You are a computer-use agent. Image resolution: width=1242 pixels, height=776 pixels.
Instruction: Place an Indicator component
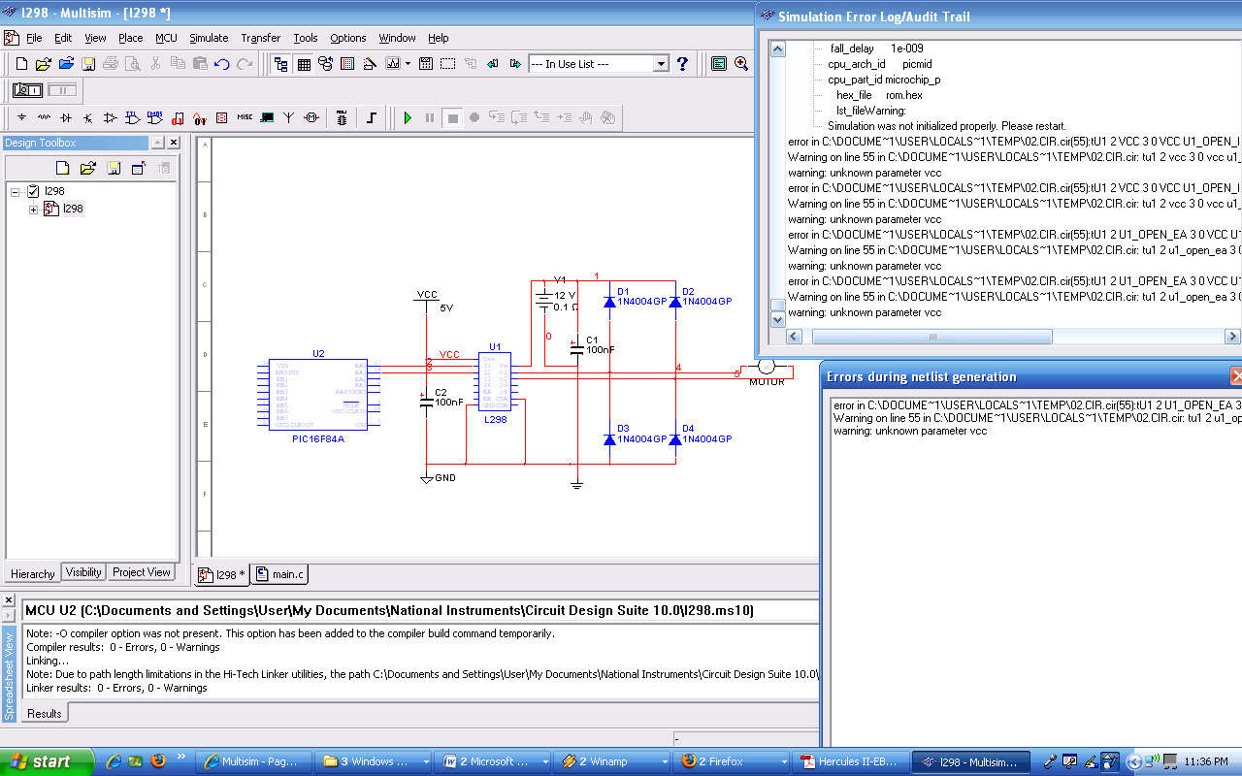click(x=221, y=117)
